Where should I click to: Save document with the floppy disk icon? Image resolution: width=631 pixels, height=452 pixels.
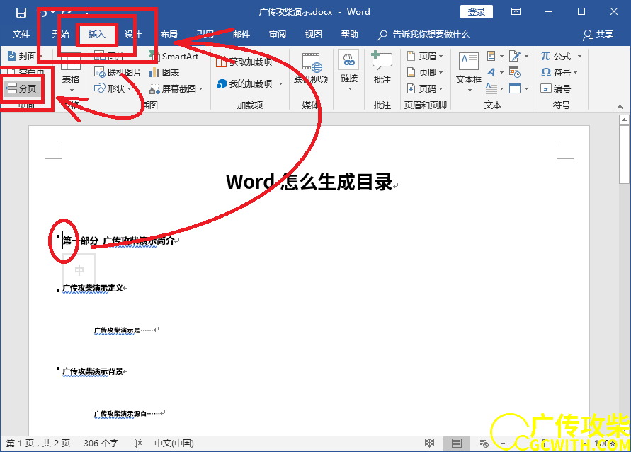click(x=21, y=12)
